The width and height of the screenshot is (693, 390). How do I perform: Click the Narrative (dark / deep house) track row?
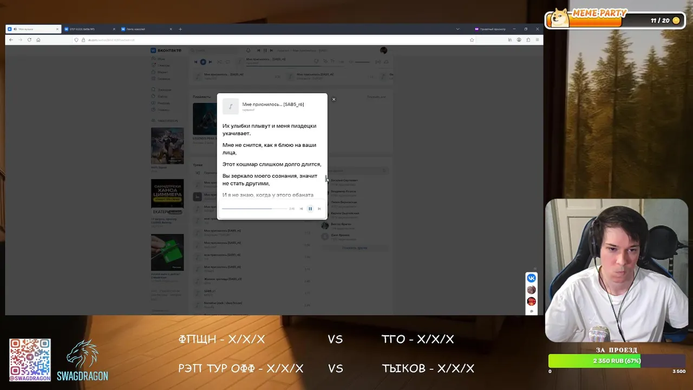pos(252,304)
